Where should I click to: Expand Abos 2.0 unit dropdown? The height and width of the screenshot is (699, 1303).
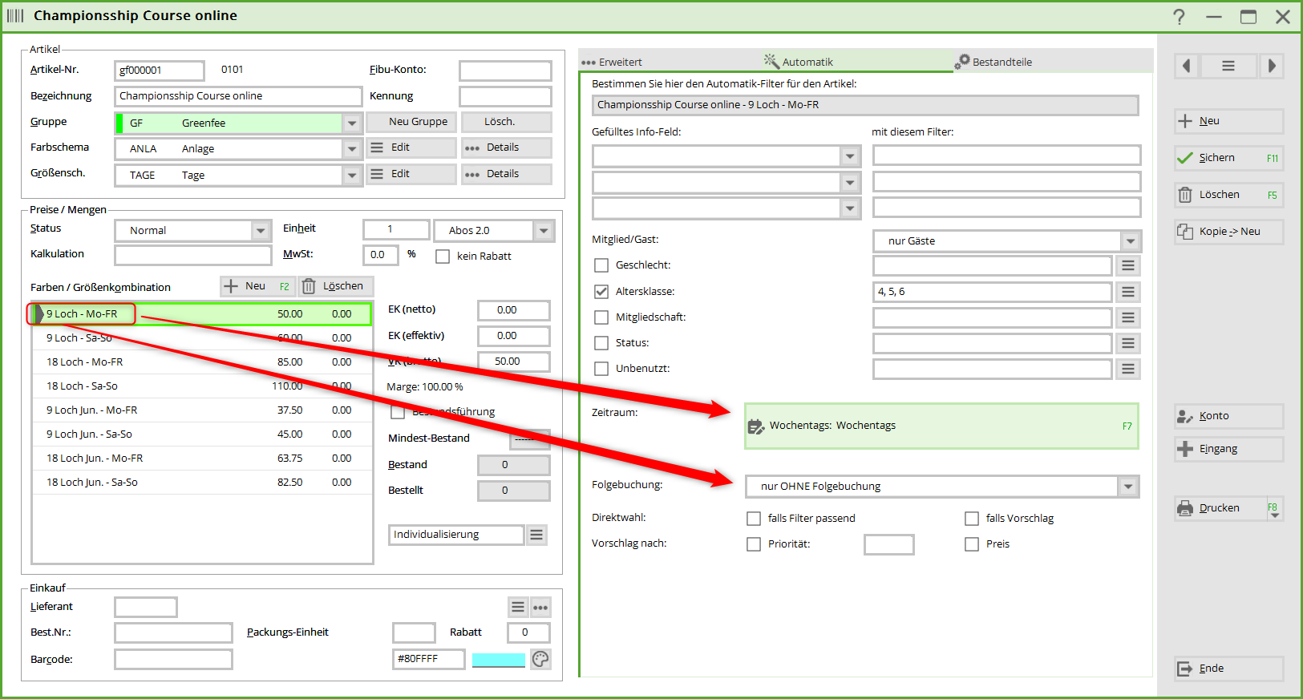(x=544, y=231)
